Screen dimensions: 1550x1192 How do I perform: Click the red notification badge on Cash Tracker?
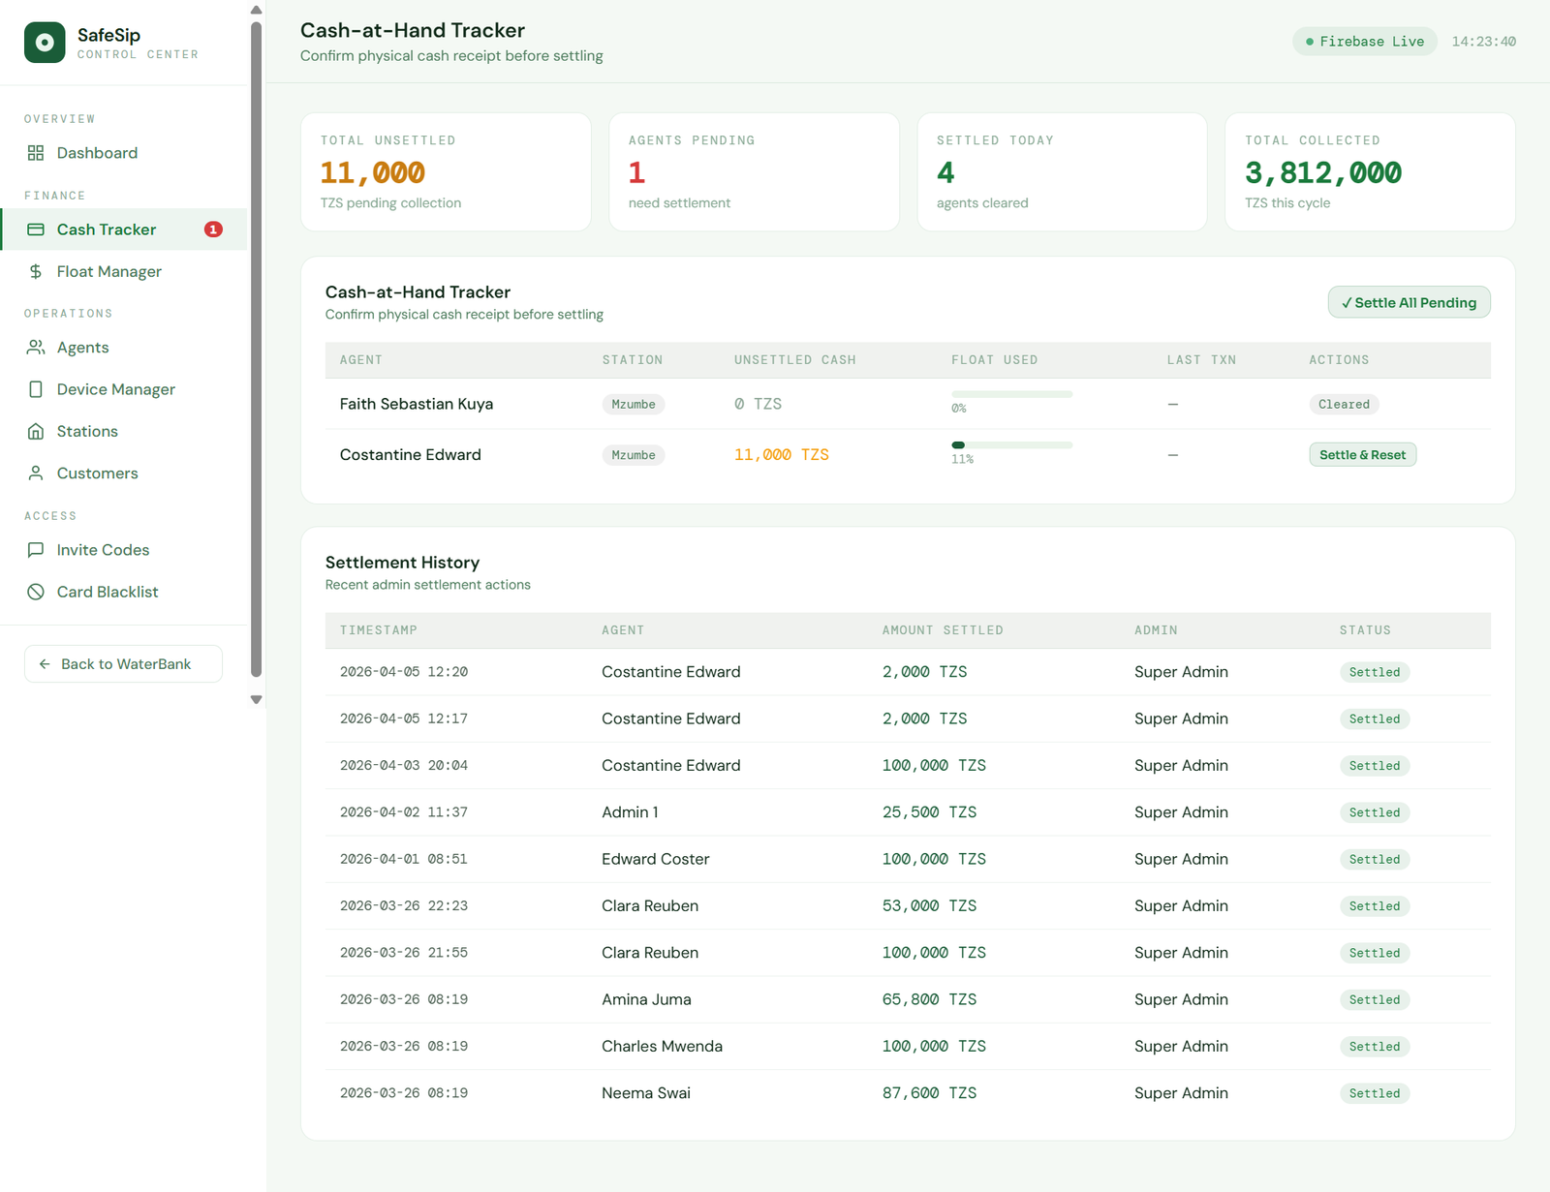(211, 229)
